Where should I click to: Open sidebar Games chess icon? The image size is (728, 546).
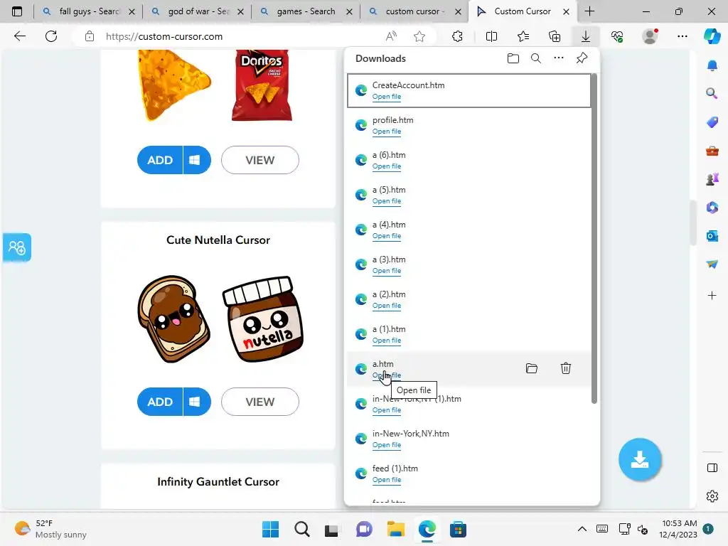(x=712, y=178)
